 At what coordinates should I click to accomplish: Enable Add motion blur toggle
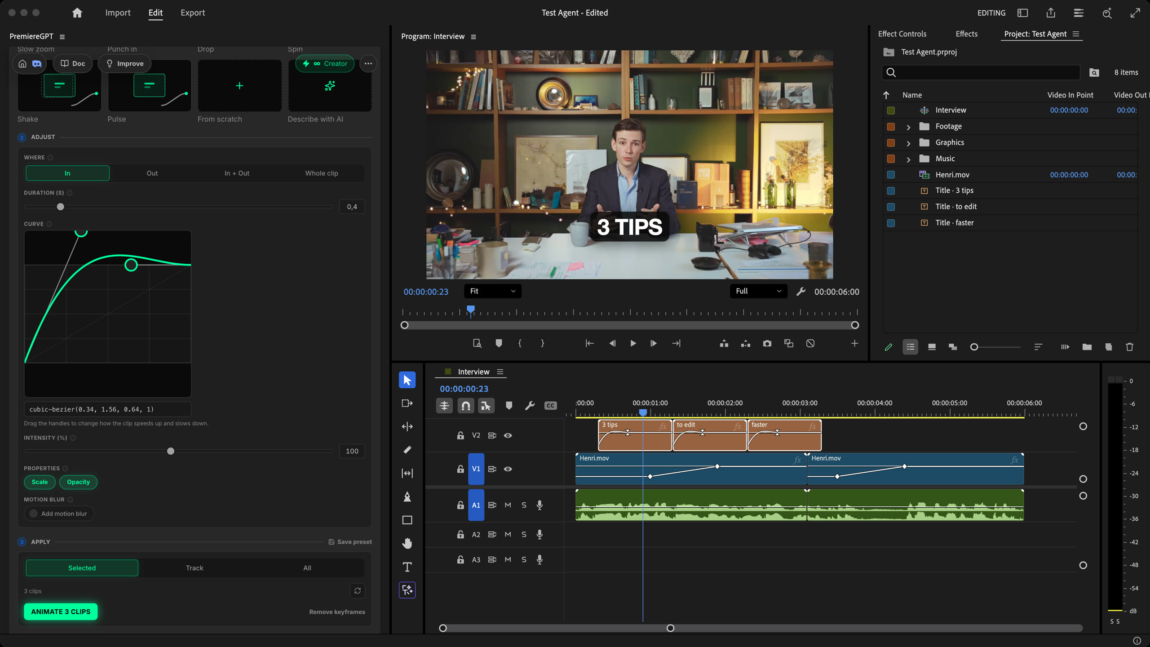coord(59,514)
